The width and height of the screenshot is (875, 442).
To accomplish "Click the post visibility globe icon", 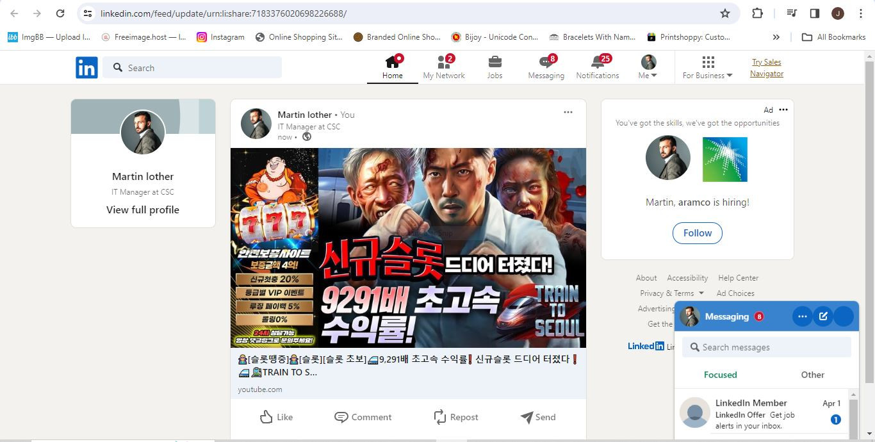I will tap(307, 136).
